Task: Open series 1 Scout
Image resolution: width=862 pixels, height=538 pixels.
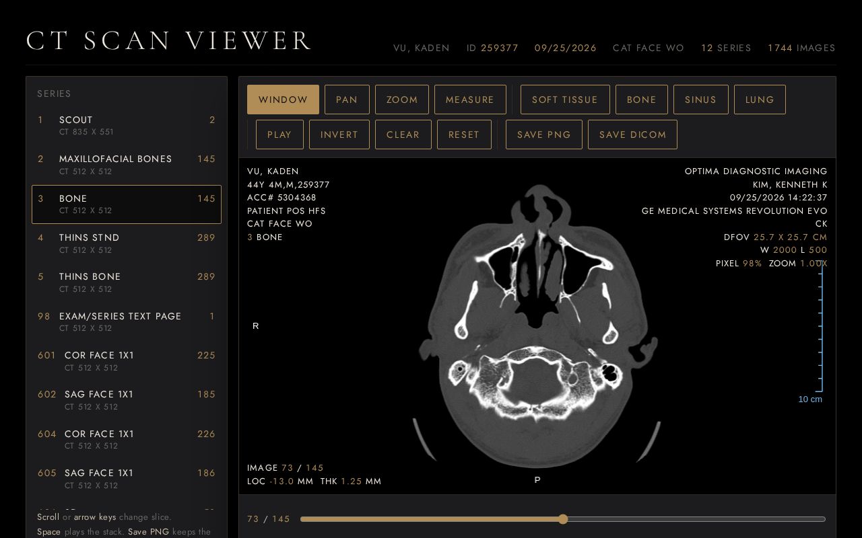Action: pyautogui.click(x=127, y=126)
